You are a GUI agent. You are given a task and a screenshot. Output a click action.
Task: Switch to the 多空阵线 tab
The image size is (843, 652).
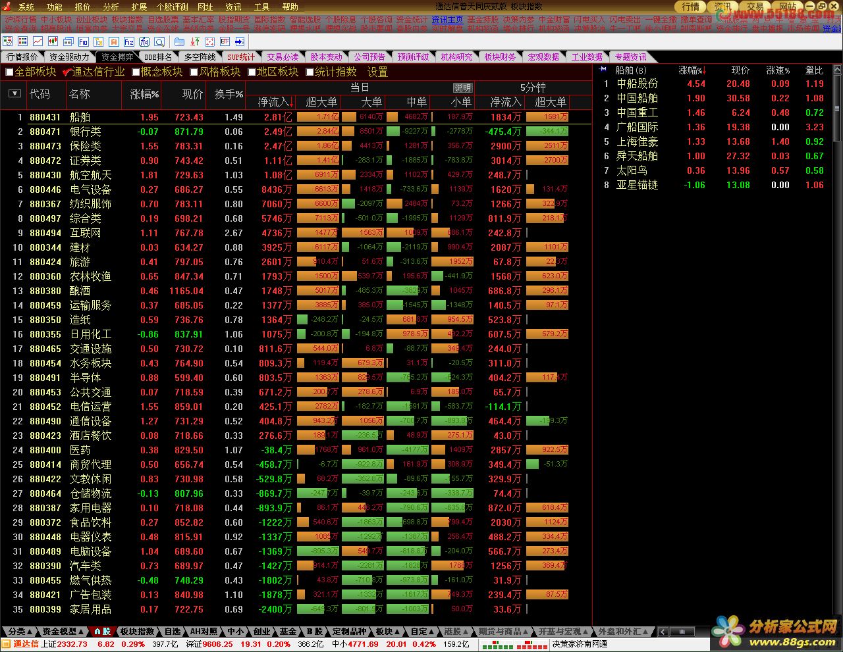tap(200, 57)
